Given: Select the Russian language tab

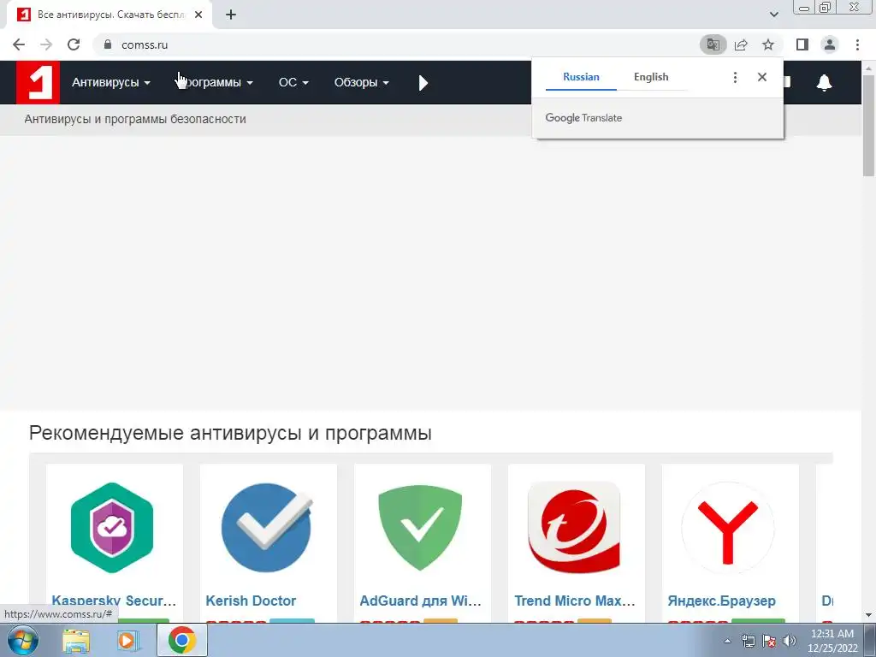Looking at the screenshot, I should [x=581, y=77].
